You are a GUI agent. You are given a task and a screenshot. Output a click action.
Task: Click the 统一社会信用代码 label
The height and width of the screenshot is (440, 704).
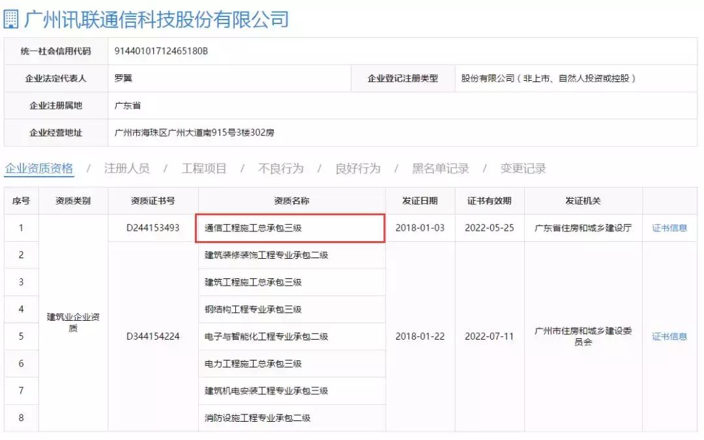(55, 51)
